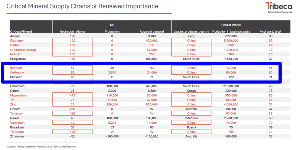Select the Zirconium mineral name
This screenshot has height=150, width=297.
[x=18, y=136]
